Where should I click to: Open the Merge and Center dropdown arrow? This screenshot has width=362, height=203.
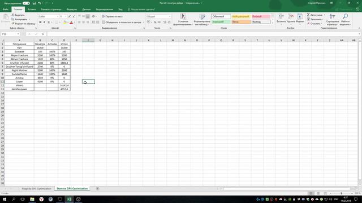143,23
